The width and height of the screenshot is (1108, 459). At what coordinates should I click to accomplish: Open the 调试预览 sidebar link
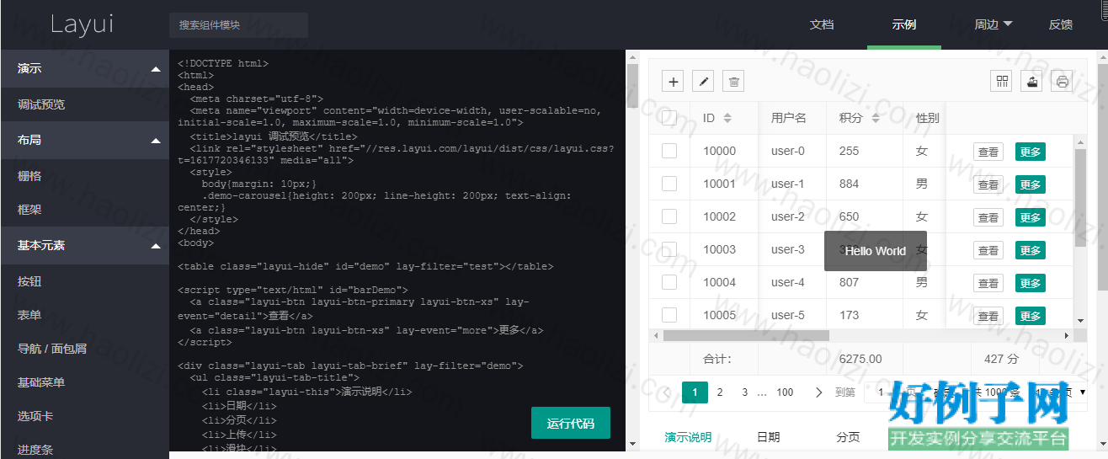pyautogui.click(x=84, y=104)
